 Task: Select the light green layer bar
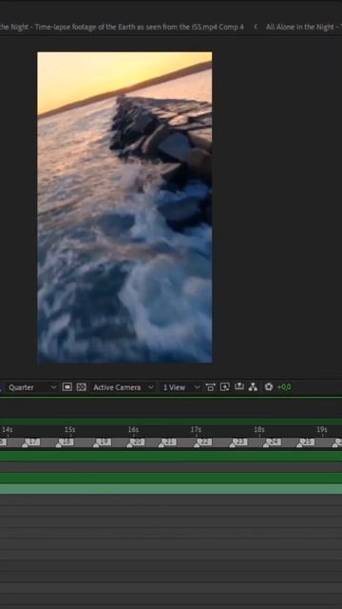[171, 489]
